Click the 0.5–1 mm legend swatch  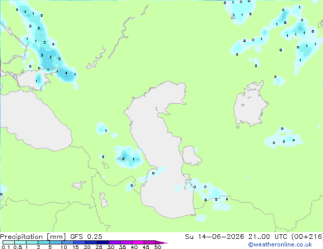click(x=20, y=242)
